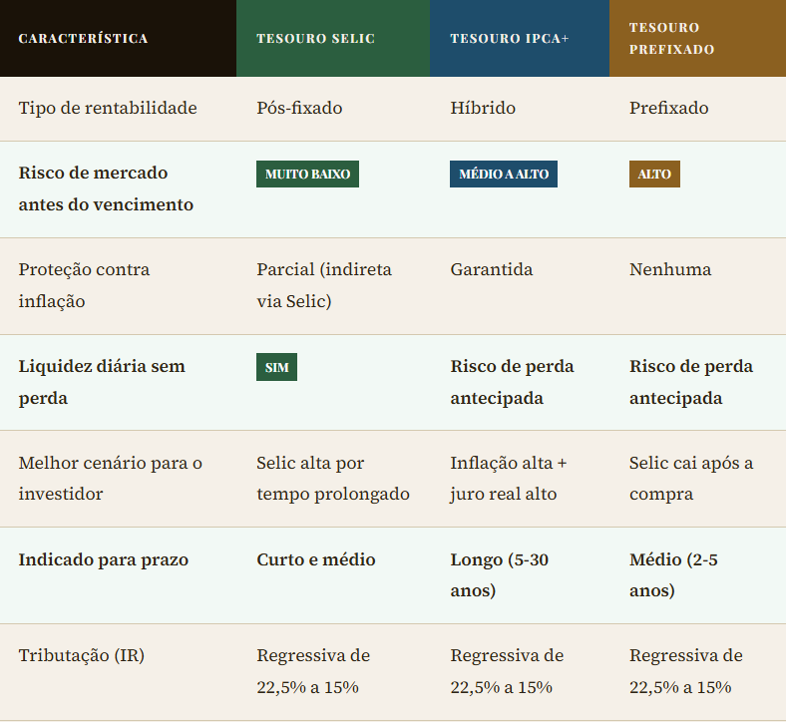
Task: Click the Tesouro Prefixado column header
Action: (671, 39)
